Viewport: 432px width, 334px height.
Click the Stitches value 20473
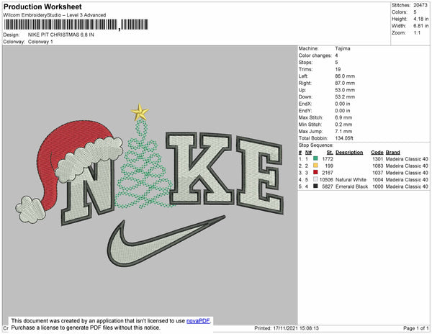point(420,5)
